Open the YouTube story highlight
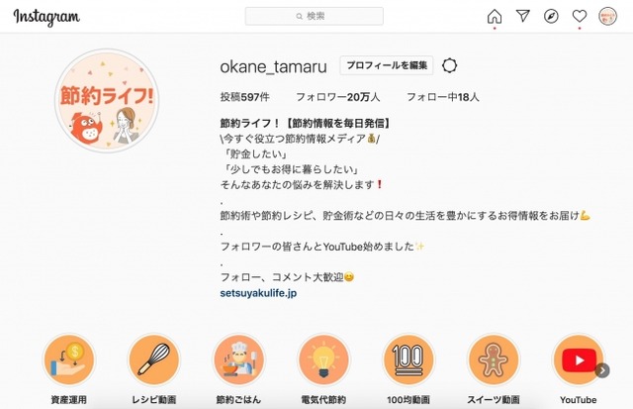 click(578, 359)
